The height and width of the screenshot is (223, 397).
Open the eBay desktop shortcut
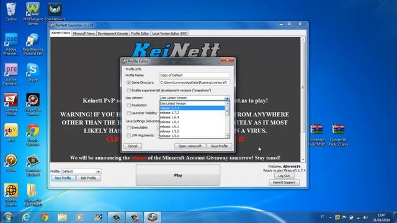pyautogui.click(x=11, y=133)
